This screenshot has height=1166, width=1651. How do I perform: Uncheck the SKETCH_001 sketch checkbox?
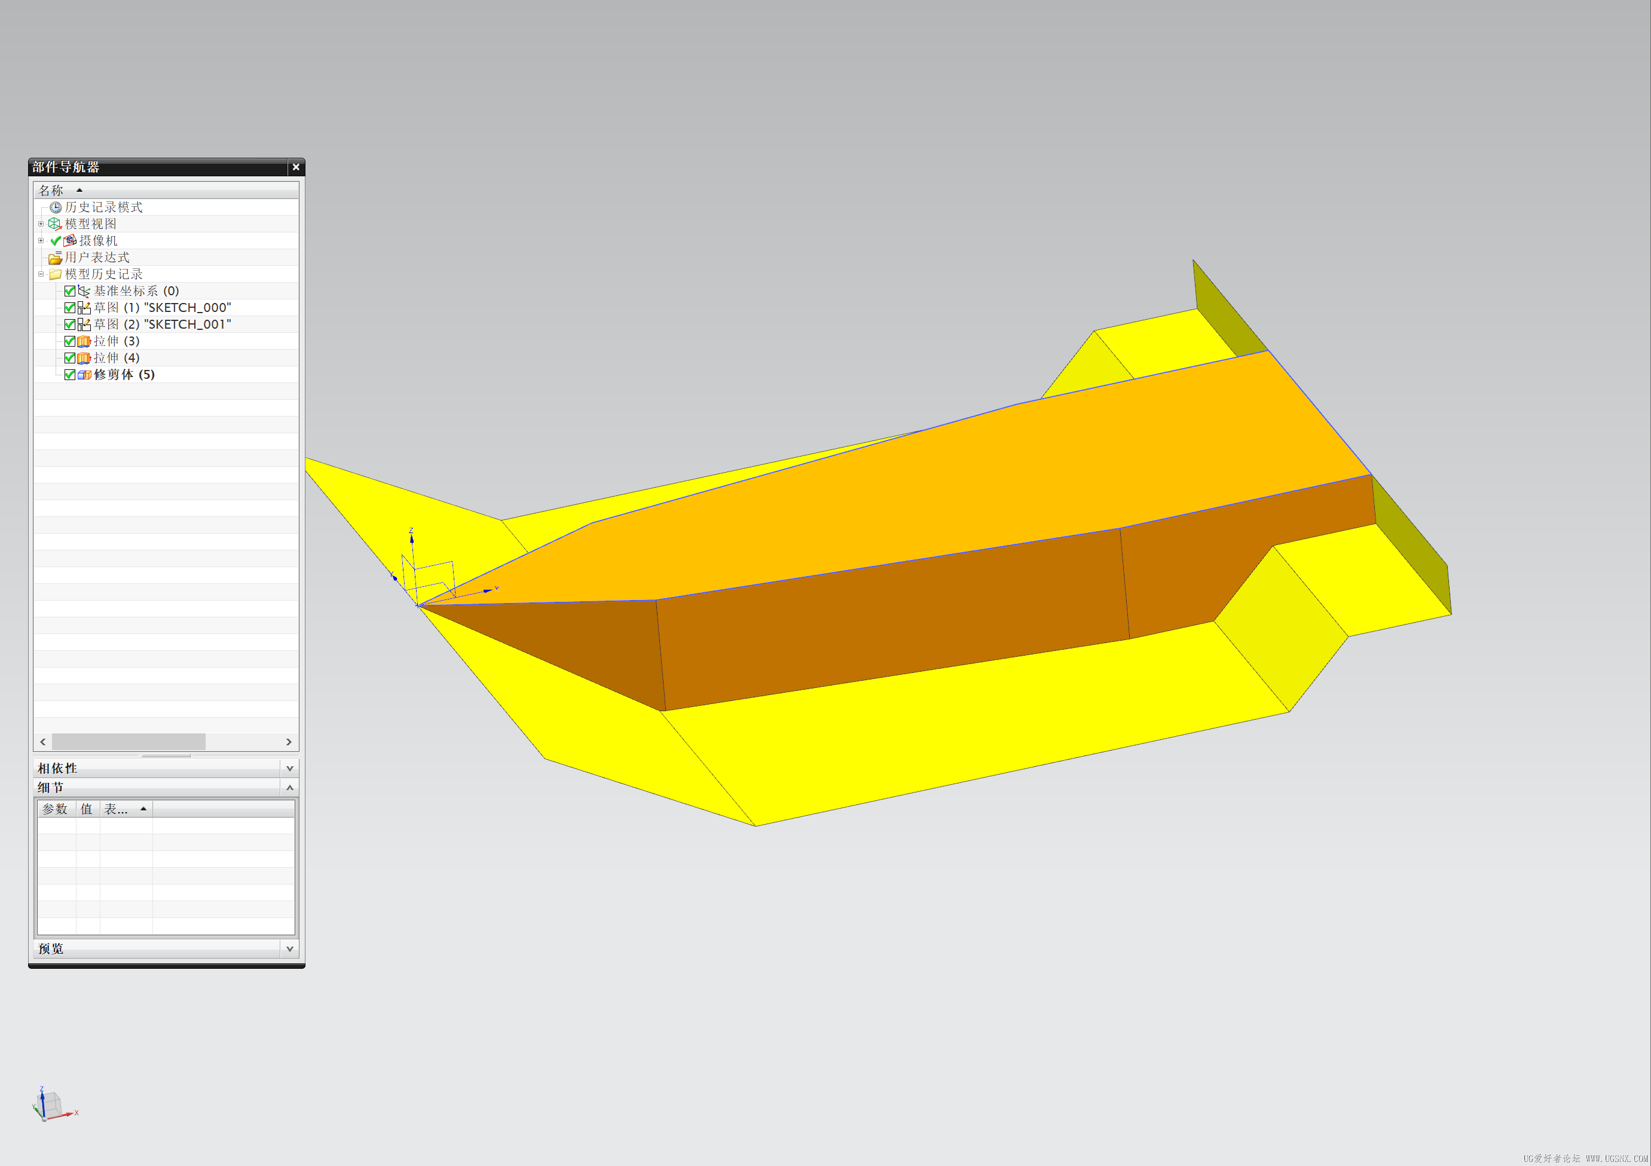coord(70,324)
